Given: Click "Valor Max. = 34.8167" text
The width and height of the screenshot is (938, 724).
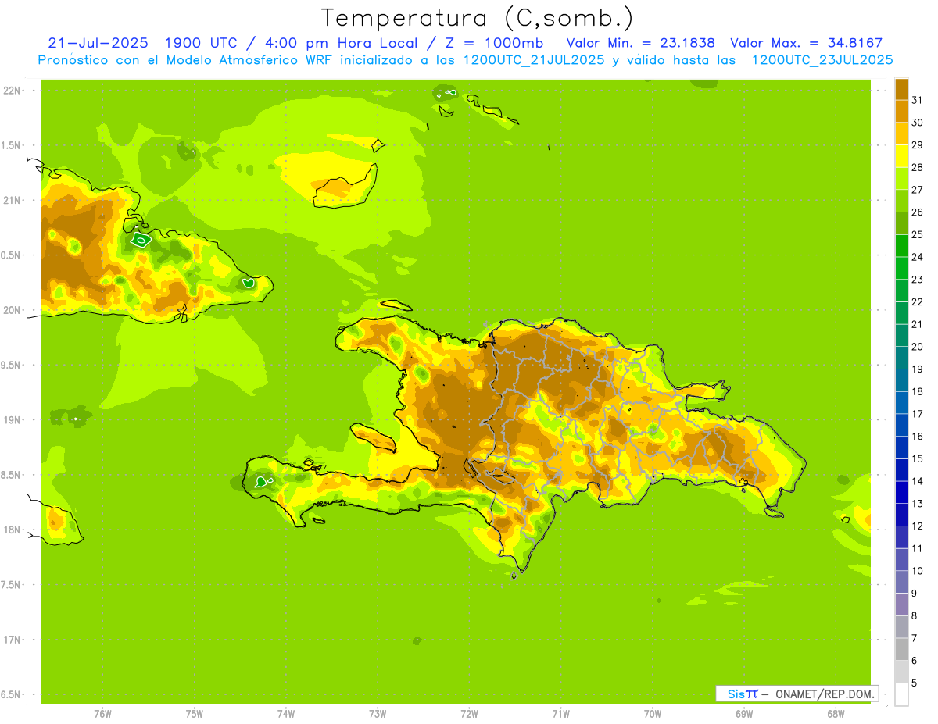Looking at the screenshot, I should [x=807, y=43].
